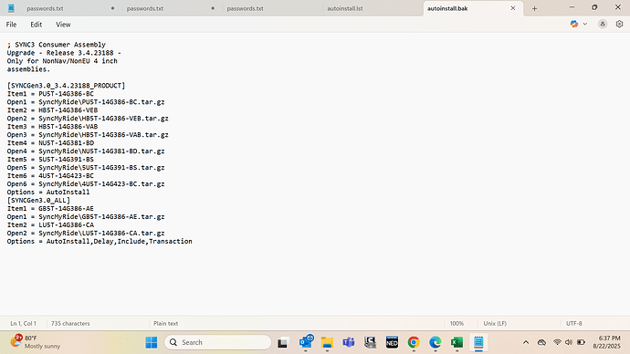Click the 'Open4 = SyncMyRide\NU5T-14G381-BD.tar.gz' line
This screenshot has width=630, height=354.
(x=86, y=151)
